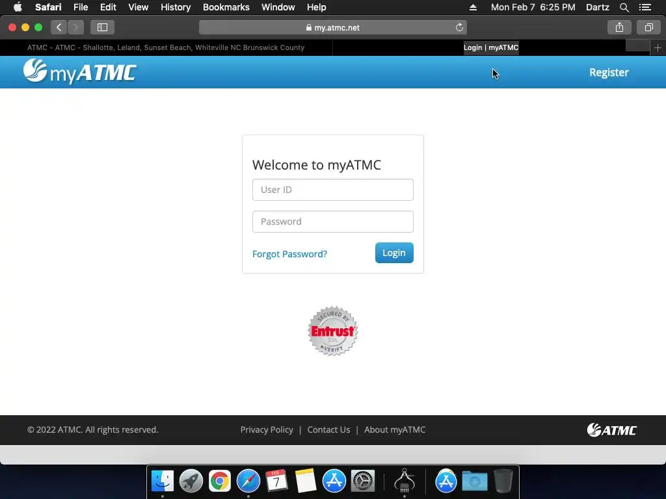This screenshot has width=666, height=499.
Task: Open the View menu
Action: pos(139,7)
